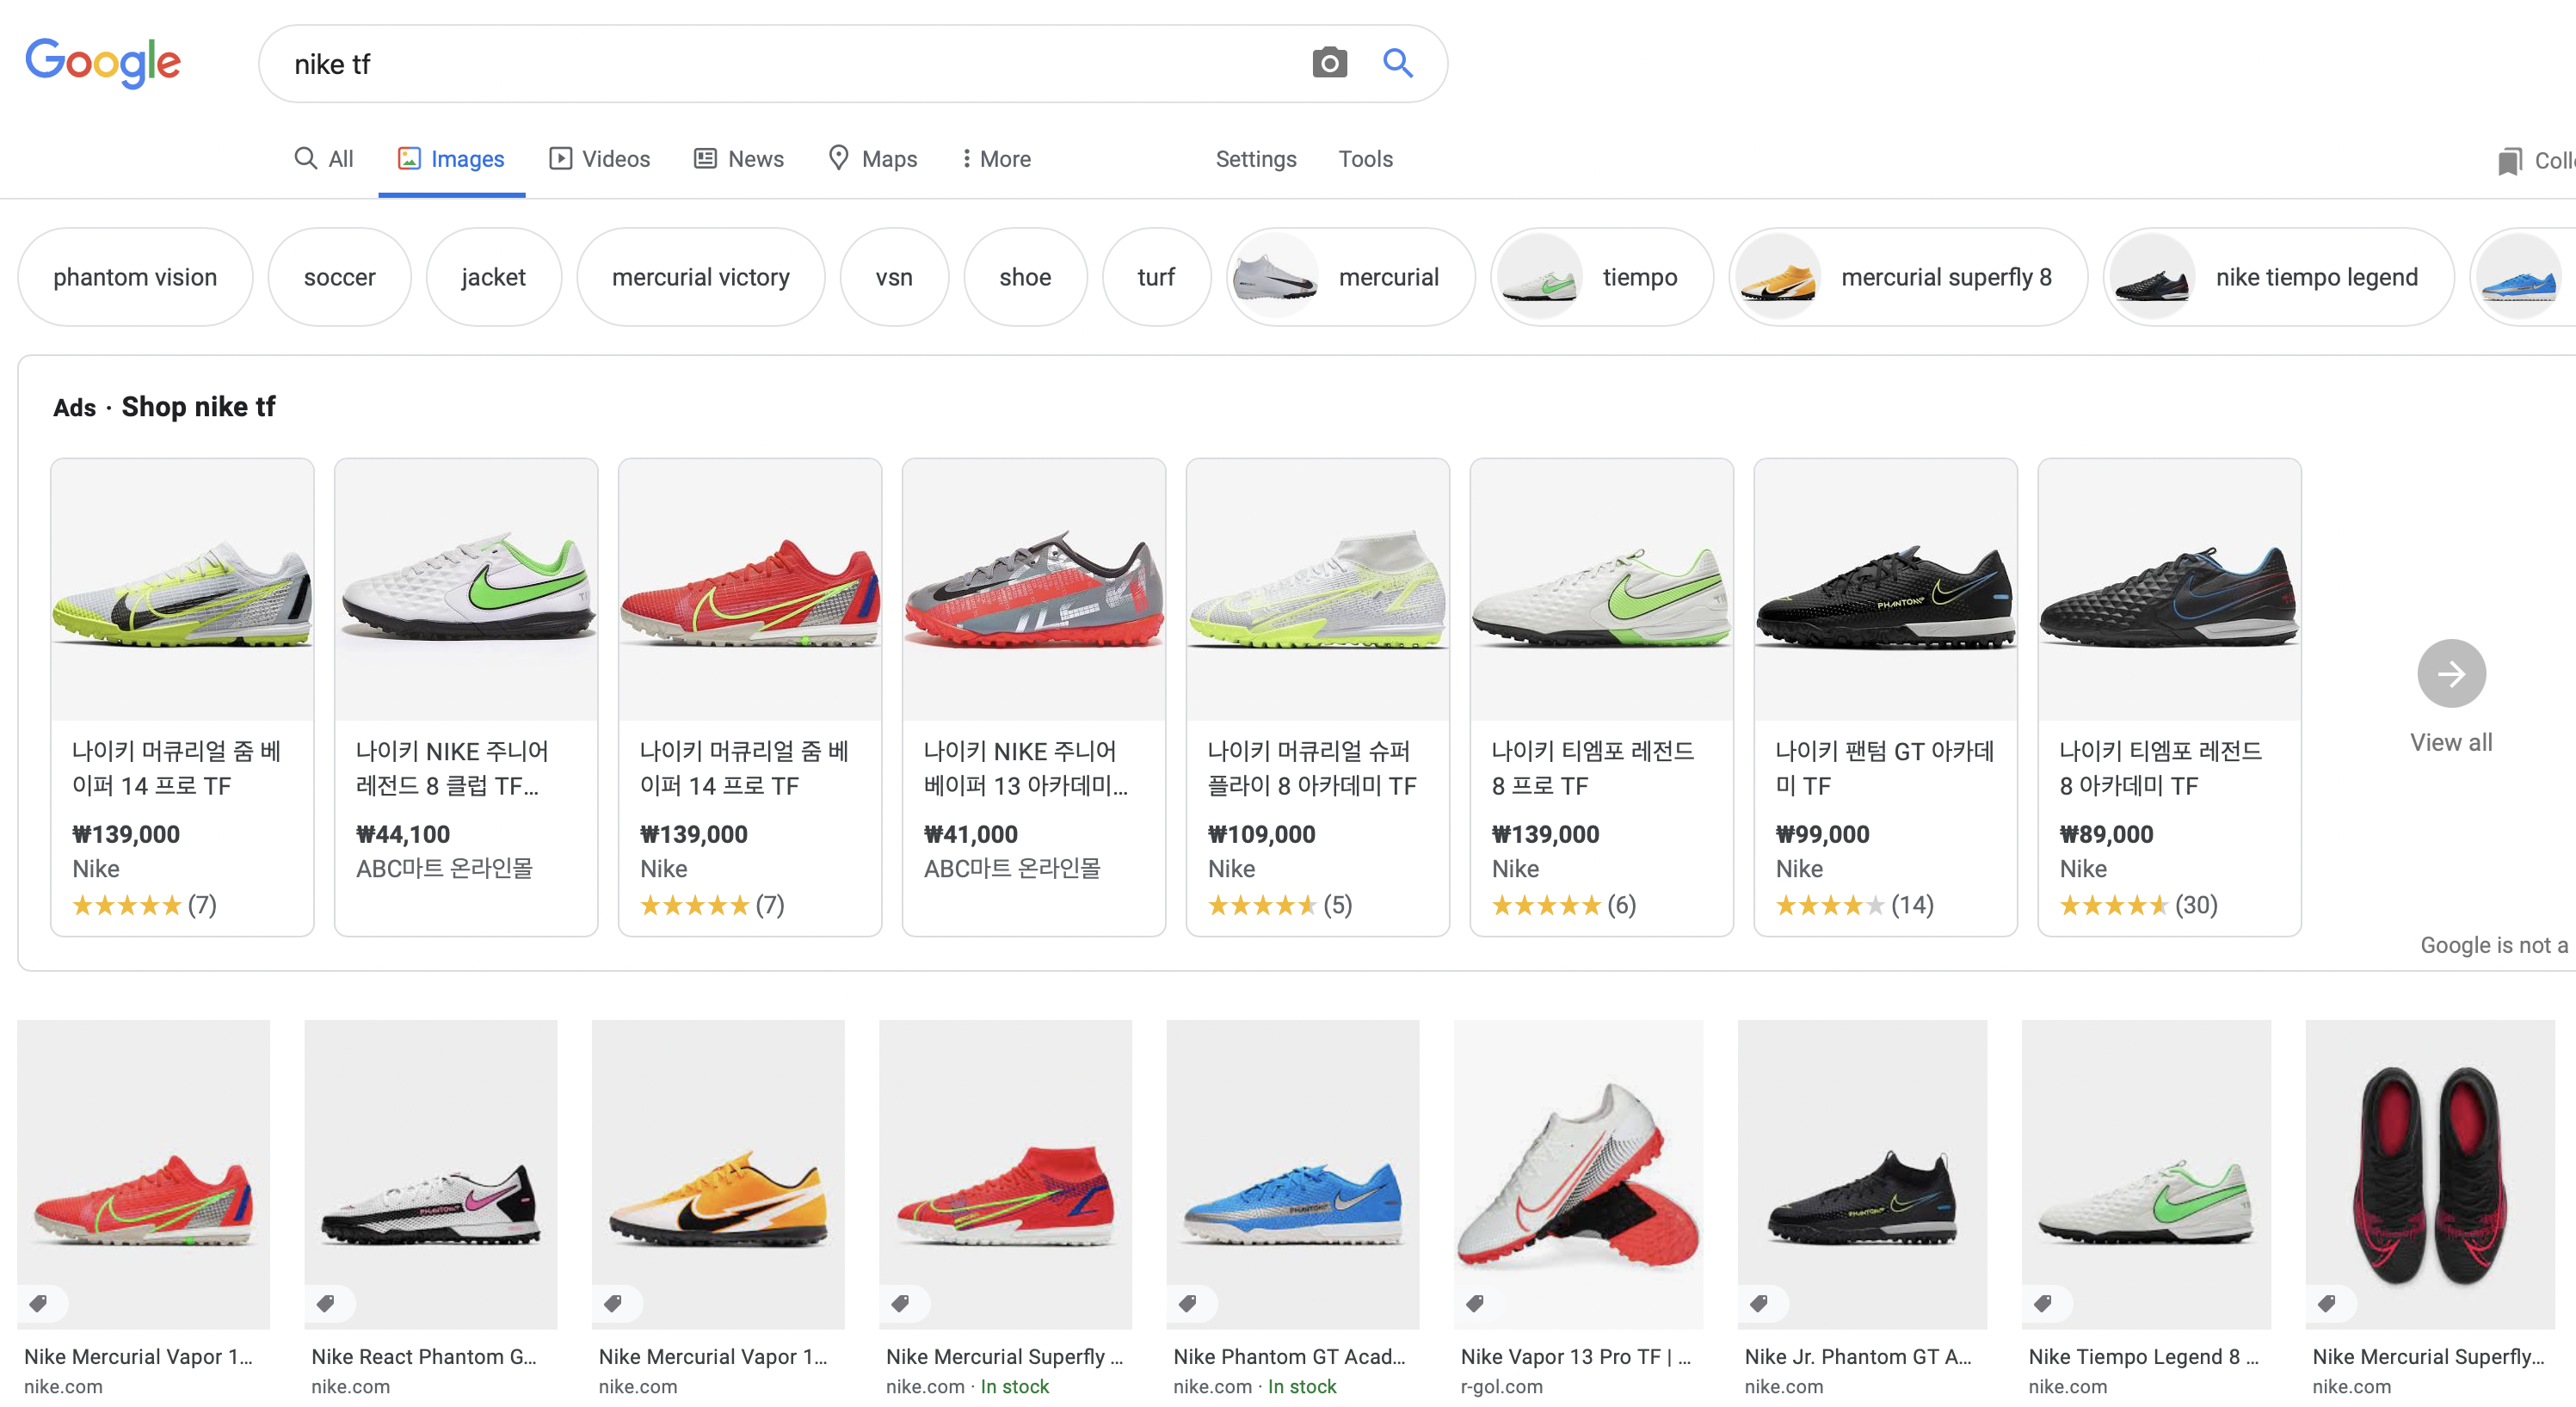Open the Settings menu
The height and width of the screenshot is (1407, 2576).
(1255, 159)
